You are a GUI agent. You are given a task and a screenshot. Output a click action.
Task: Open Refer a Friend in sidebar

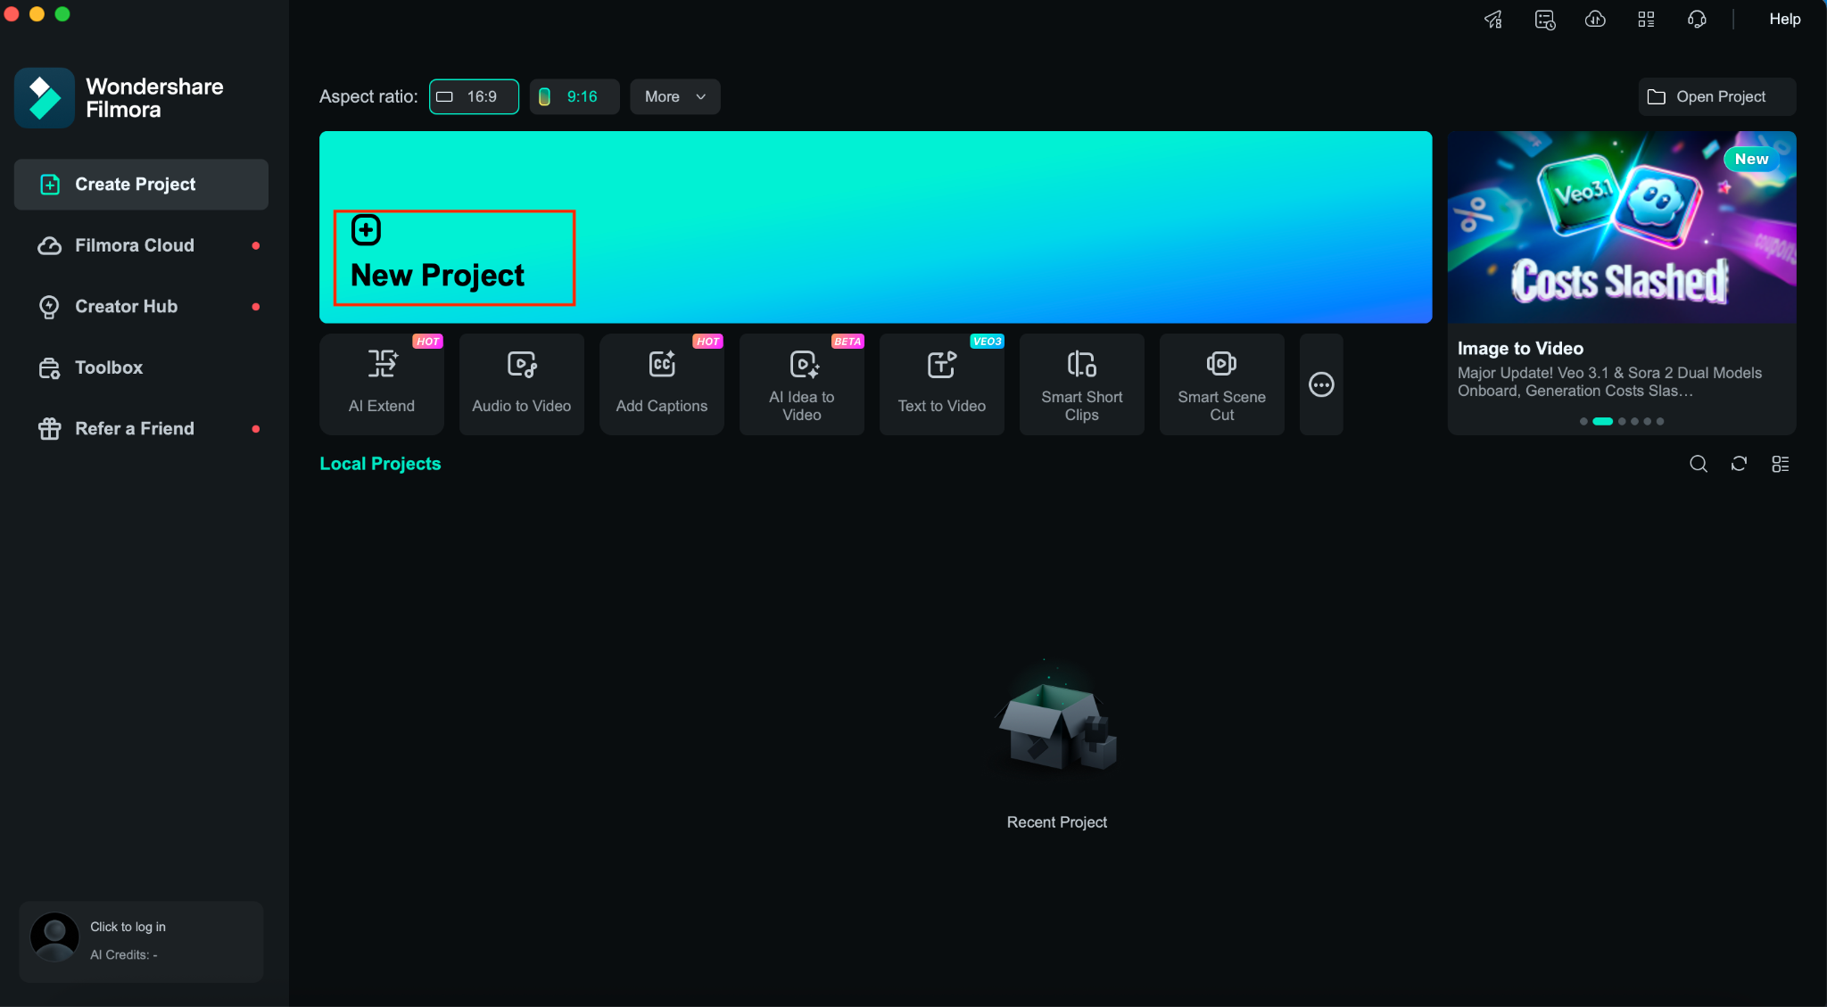coord(141,429)
